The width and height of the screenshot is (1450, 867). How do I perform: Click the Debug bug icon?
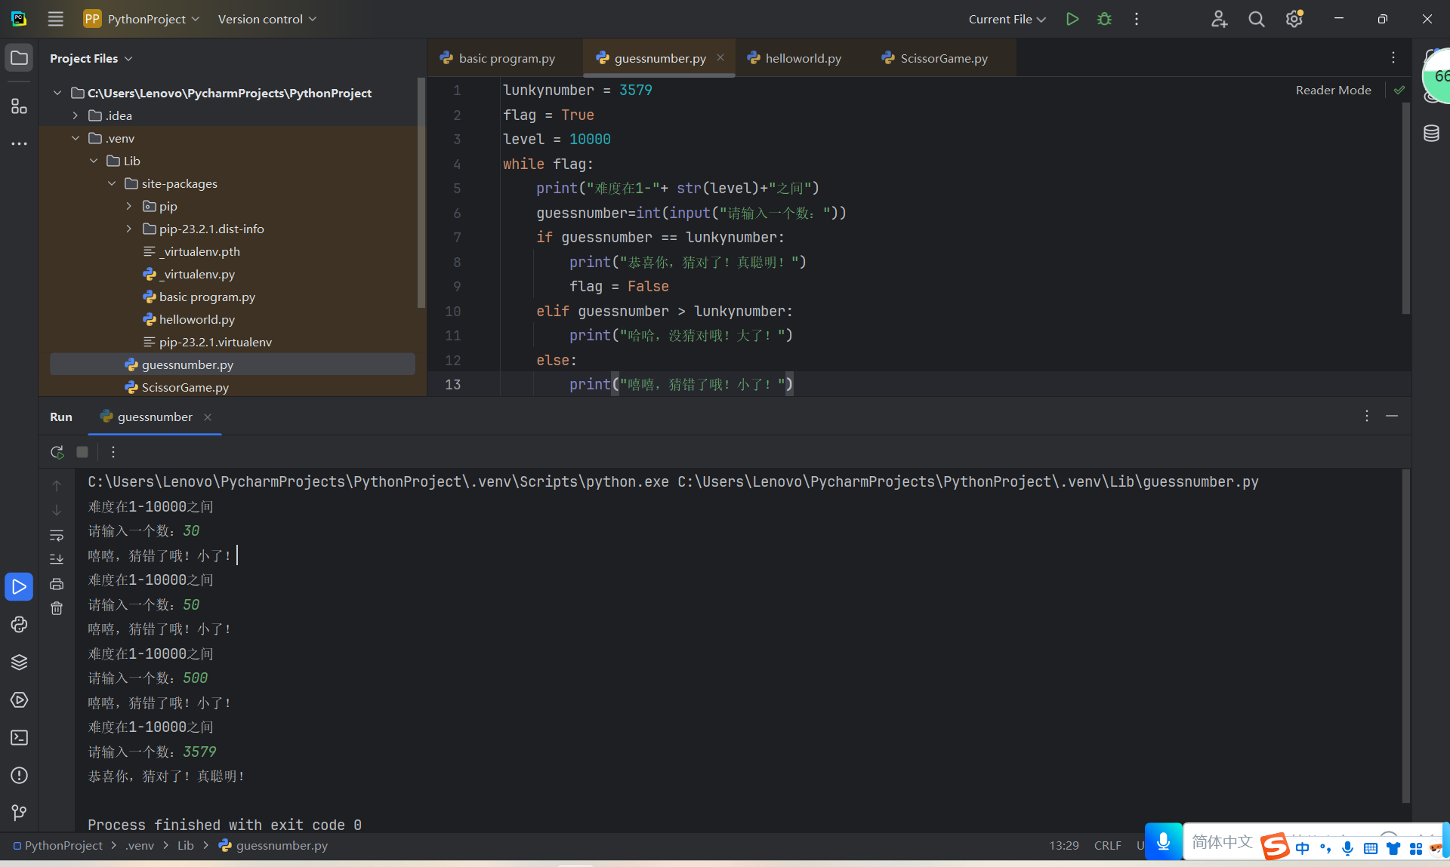(1104, 19)
